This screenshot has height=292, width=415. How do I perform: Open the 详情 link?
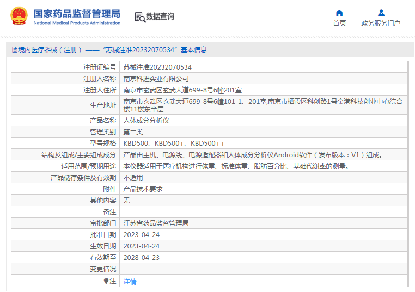click(130, 282)
